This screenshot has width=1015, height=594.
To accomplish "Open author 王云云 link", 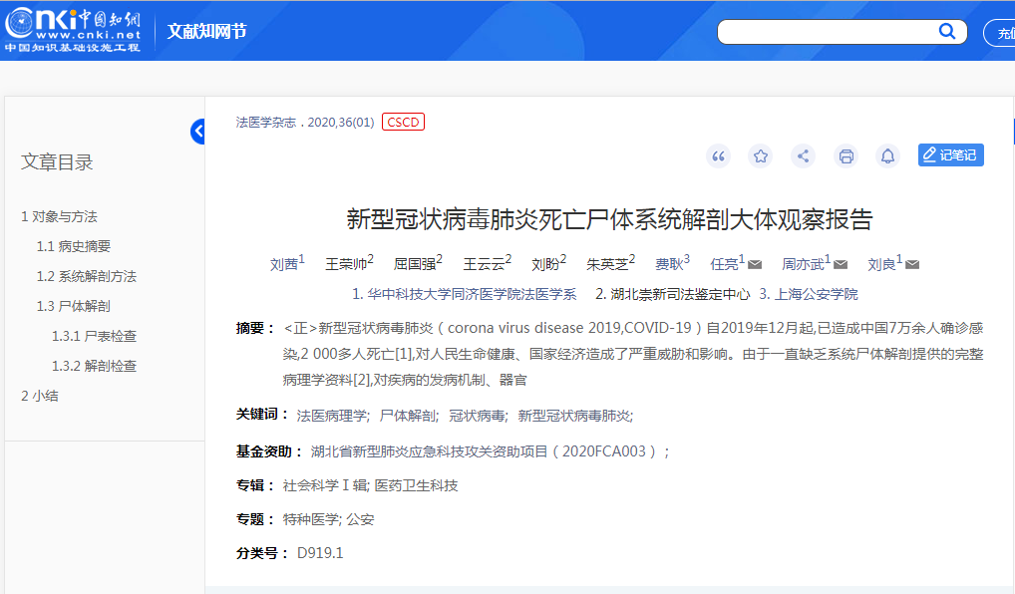I will click(485, 264).
